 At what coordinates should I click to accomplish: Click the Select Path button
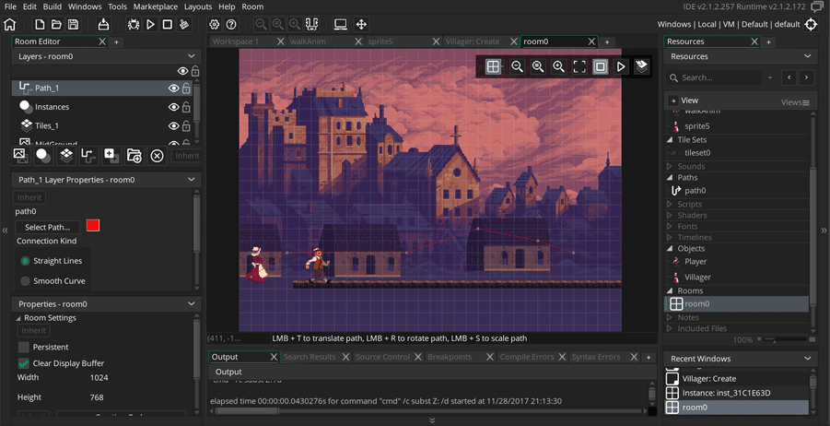click(x=48, y=227)
